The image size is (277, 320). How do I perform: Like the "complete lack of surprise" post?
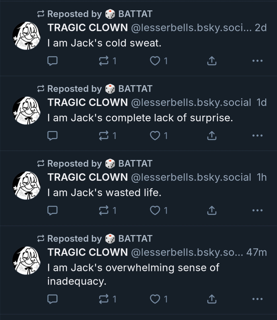click(155, 136)
